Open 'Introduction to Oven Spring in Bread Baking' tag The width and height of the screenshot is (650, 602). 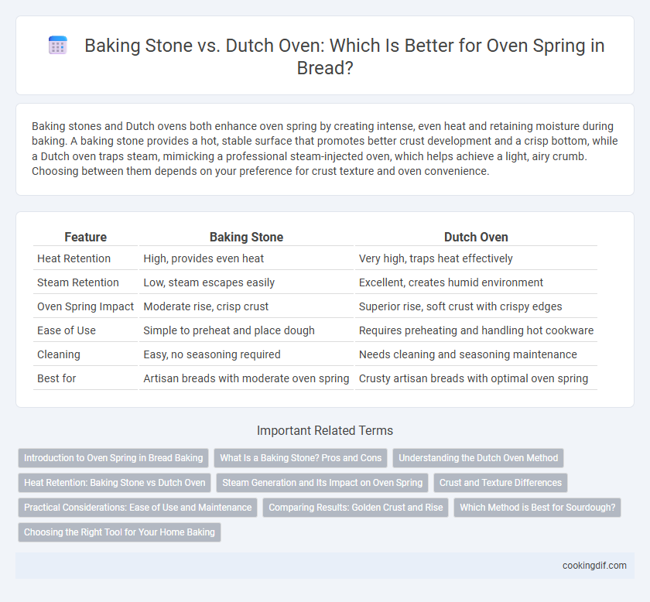coord(113,458)
